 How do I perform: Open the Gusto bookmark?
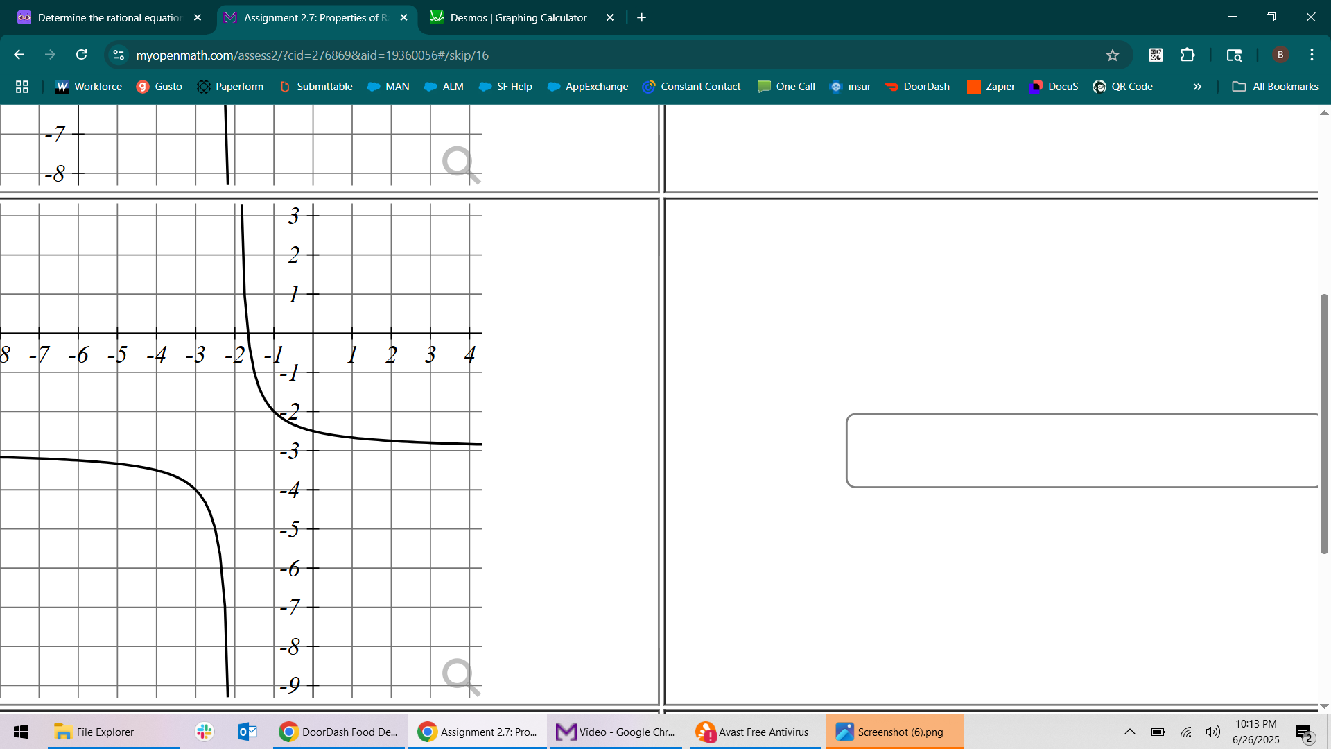pos(159,87)
